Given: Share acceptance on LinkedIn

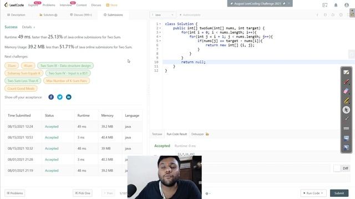Looking at the screenshot, I should (69, 97).
